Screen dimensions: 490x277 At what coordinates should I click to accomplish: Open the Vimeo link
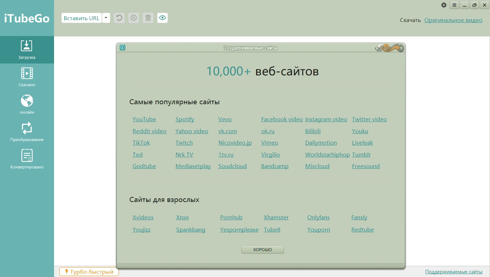coord(269,143)
